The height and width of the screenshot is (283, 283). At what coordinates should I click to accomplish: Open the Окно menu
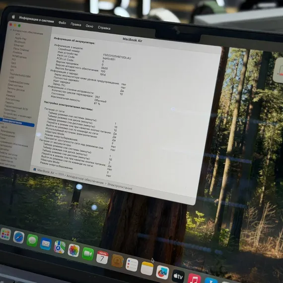click(89, 26)
